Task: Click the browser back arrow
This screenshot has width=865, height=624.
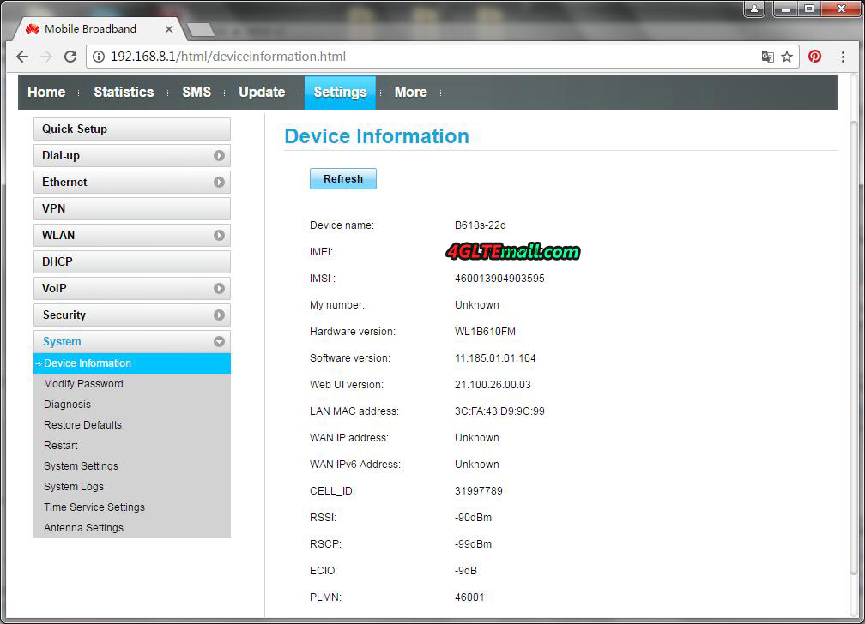Action: (x=23, y=57)
